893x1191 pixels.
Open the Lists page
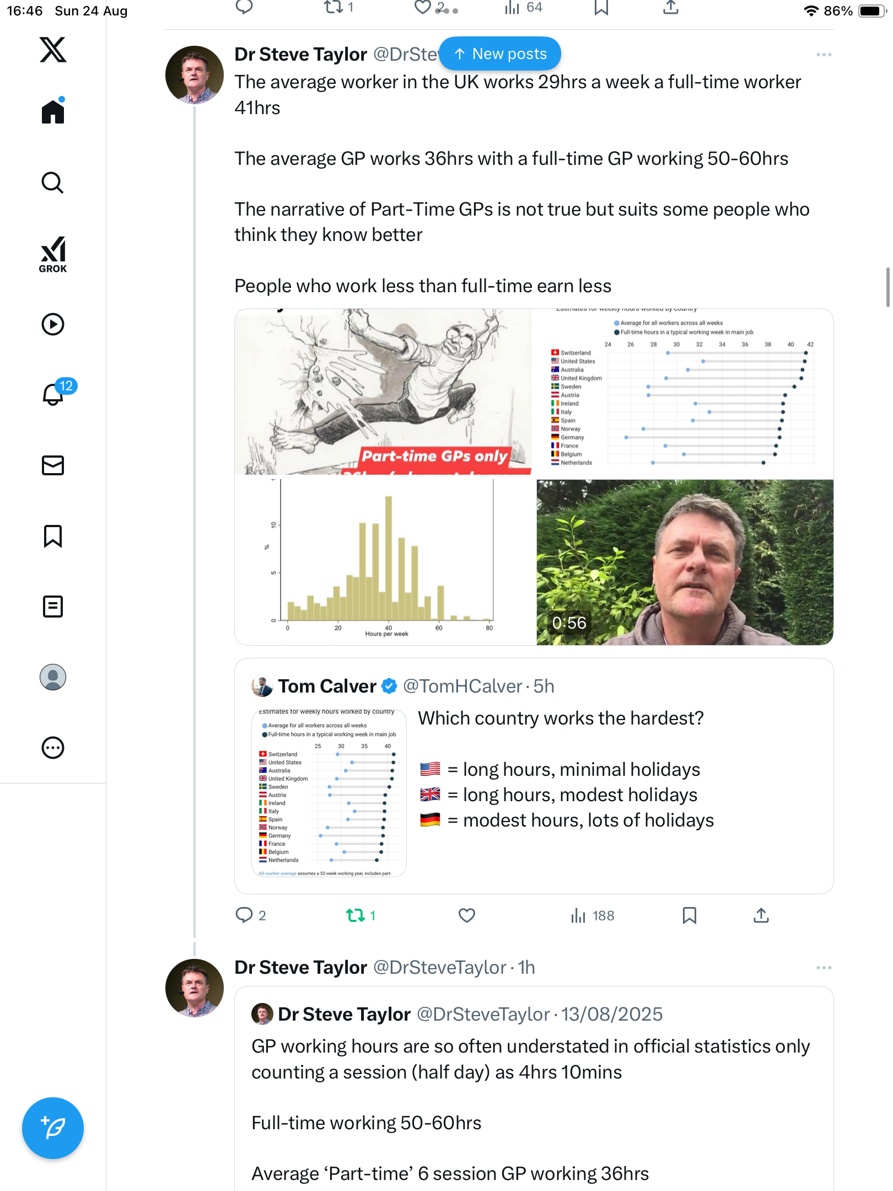pyautogui.click(x=53, y=607)
